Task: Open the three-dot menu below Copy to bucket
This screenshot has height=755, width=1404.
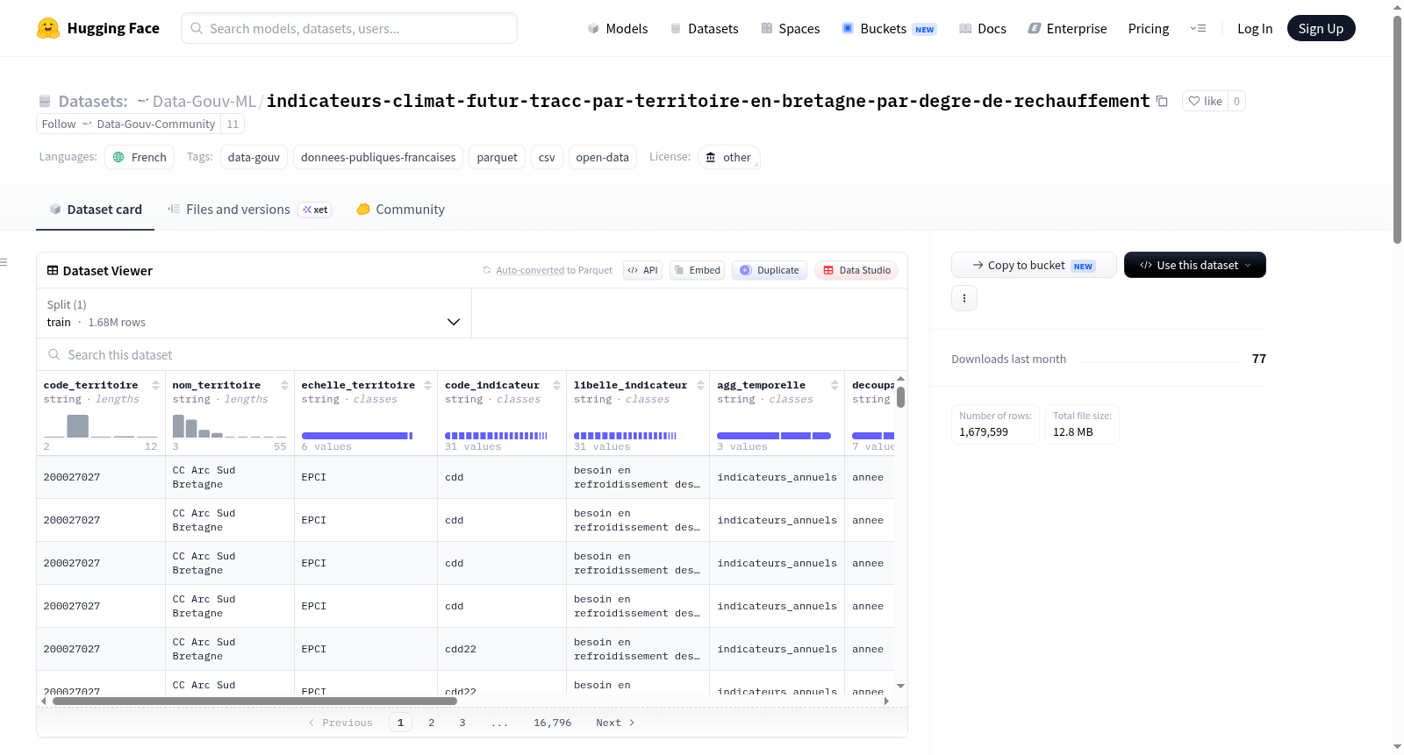Action: pos(964,298)
